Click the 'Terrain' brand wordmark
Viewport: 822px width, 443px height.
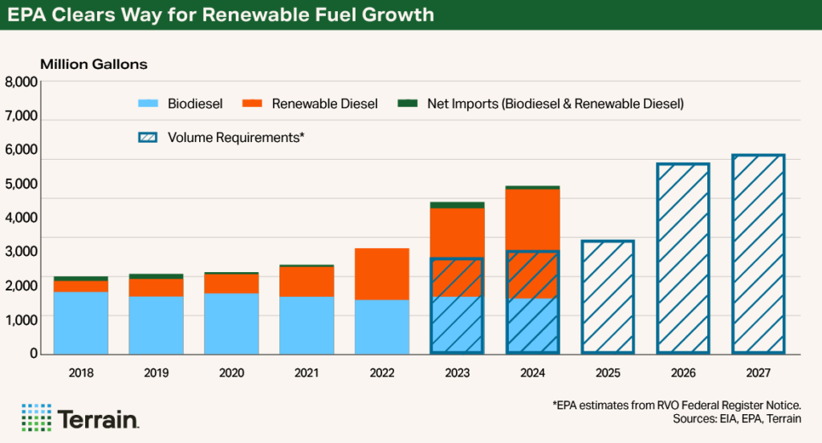coord(98,420)
